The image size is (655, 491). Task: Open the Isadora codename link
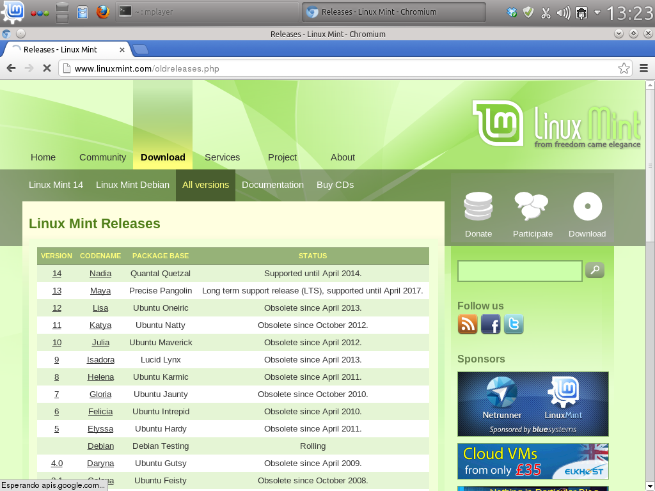coord(100,360)
